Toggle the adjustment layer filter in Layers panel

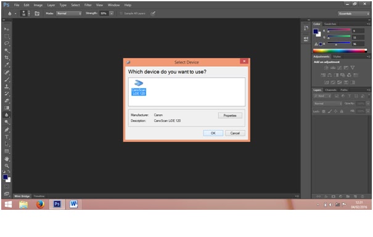343,96
